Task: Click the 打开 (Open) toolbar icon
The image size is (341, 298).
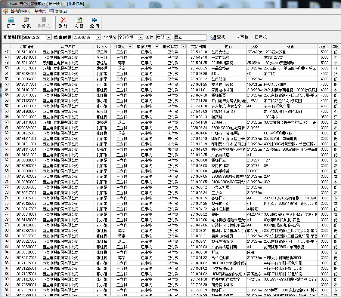Action: click(11, 20)
